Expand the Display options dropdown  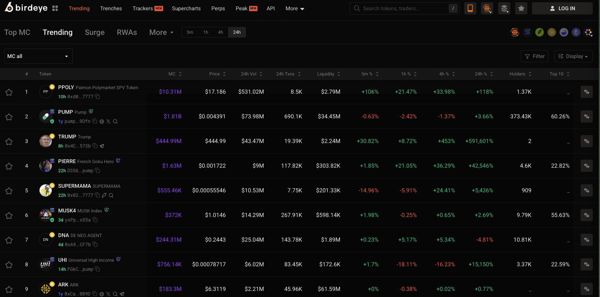click(x=573, y=56)
